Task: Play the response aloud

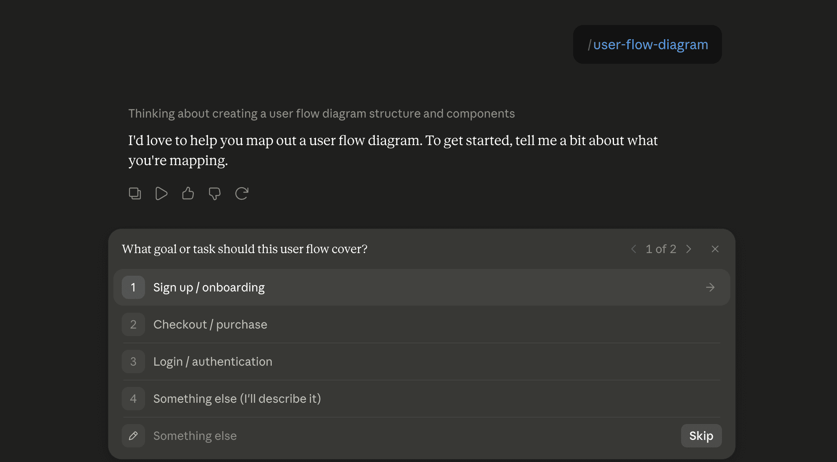Action: pos(161,193)
